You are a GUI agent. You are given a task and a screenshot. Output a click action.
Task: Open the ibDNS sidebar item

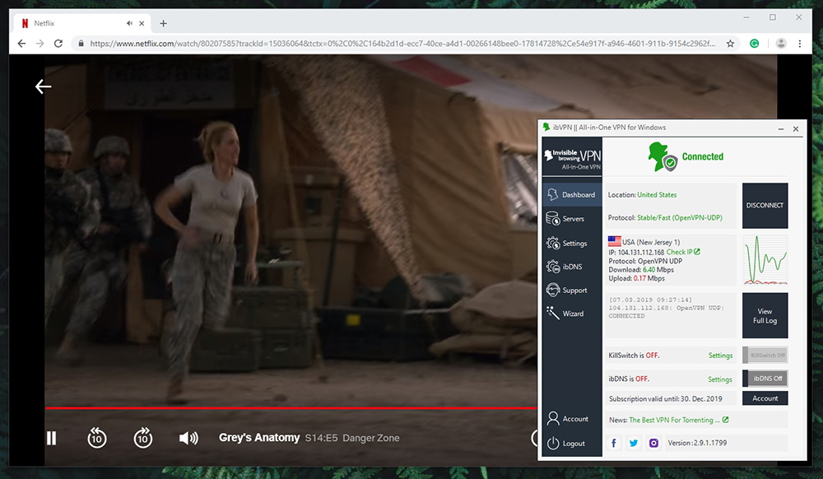click(572, 267)
